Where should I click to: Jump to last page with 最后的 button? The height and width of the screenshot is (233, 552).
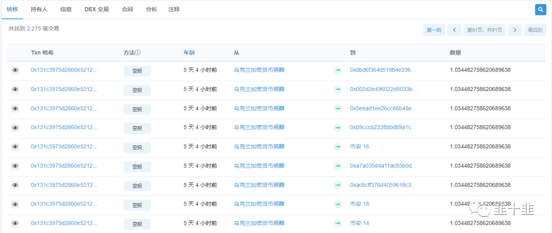535,30
